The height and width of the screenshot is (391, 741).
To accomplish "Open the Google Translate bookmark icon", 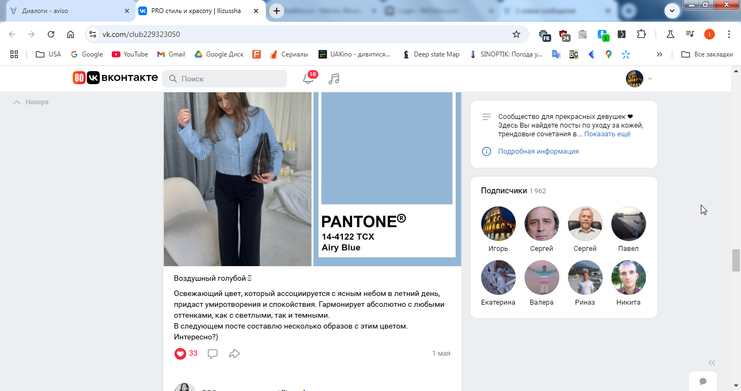I will coord(556,54).
